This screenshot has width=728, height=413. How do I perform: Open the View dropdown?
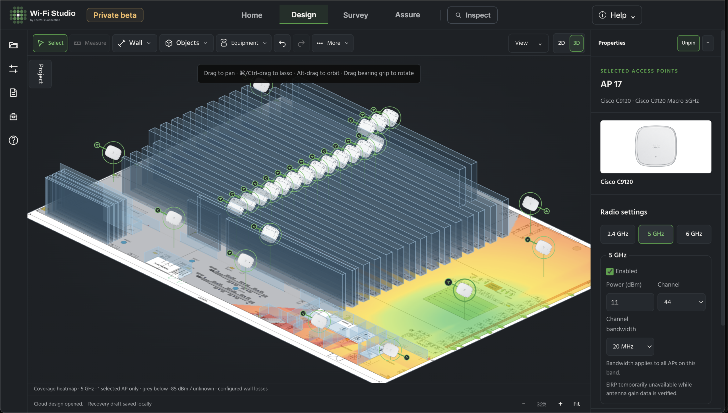[x=528, y=43]
